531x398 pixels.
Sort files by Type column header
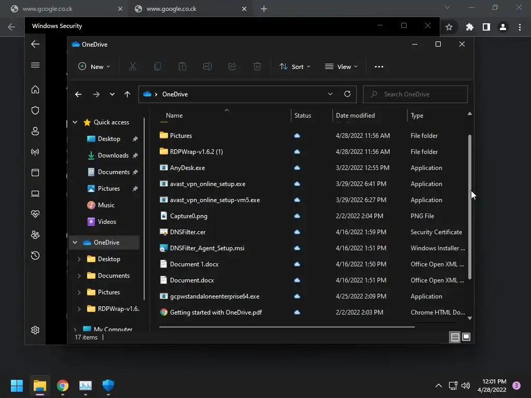[417, 116]
